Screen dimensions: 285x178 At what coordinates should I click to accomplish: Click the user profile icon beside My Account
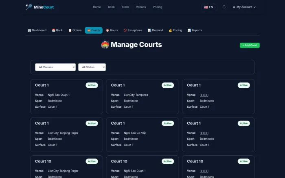(234, 7)
